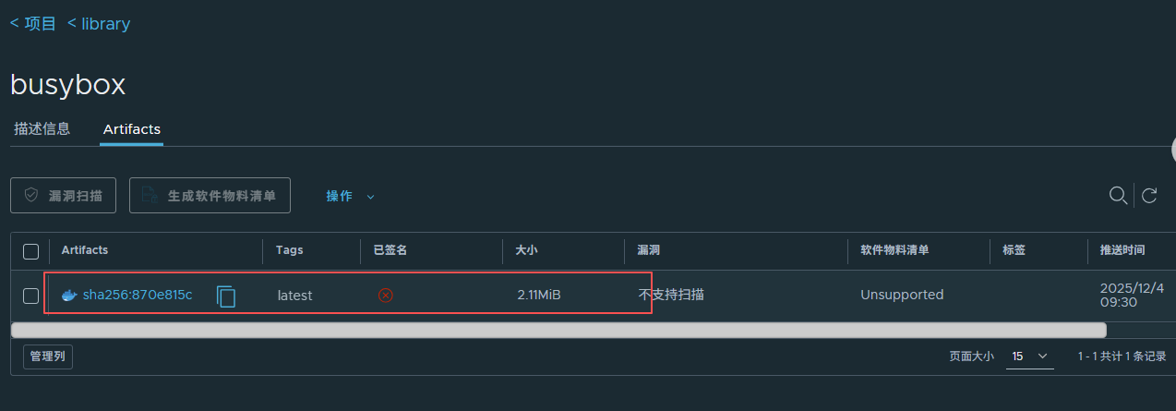Click the docker whale artifact icon

(68, 296)
